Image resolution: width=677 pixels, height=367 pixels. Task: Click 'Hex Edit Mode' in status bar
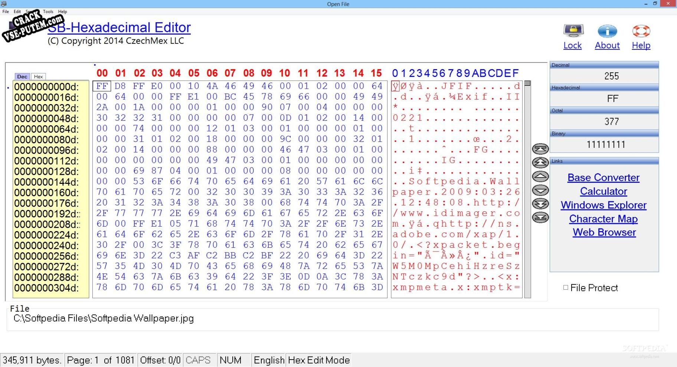tap(319, 360)
